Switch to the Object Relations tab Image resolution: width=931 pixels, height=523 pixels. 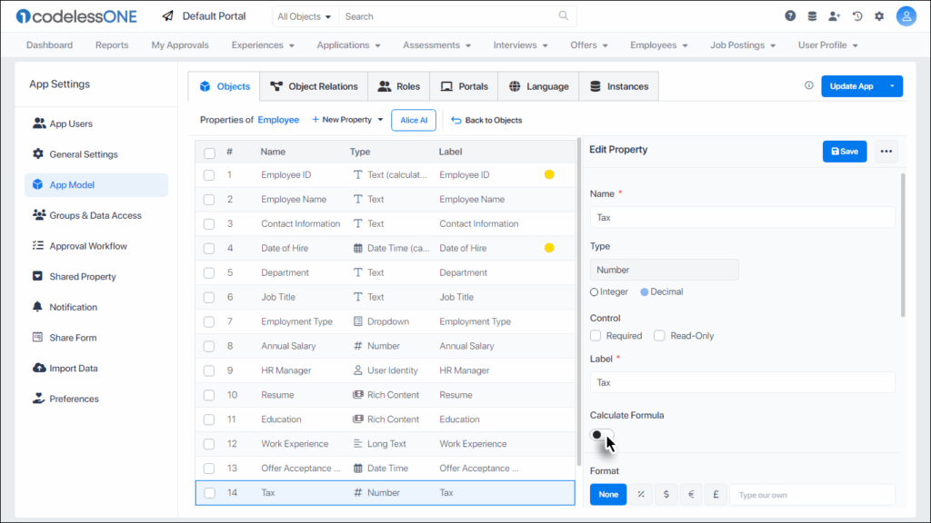[315, 86]
